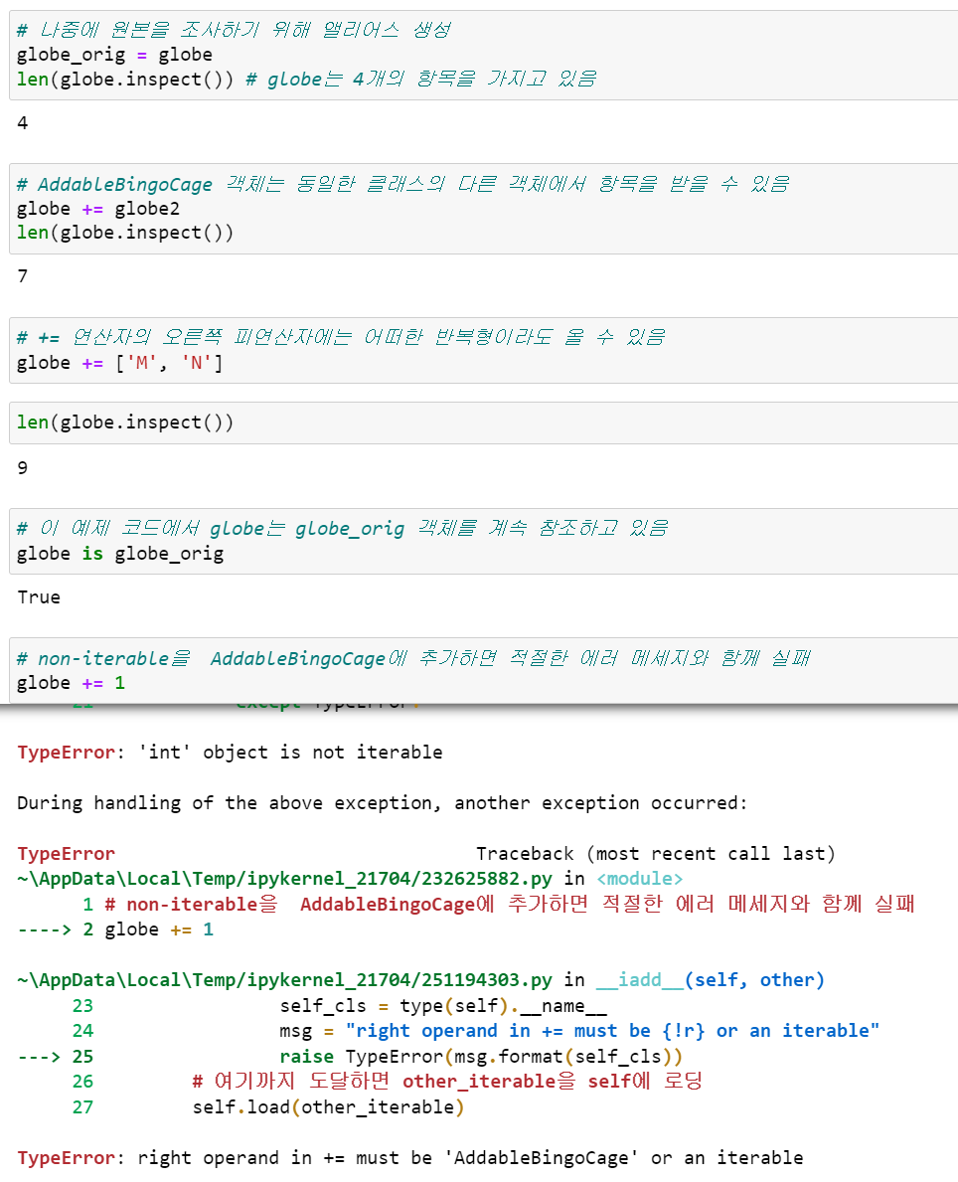Click 'Traceback (most recent call last)' text
958x1182 pixels.
tap(656, 853)
